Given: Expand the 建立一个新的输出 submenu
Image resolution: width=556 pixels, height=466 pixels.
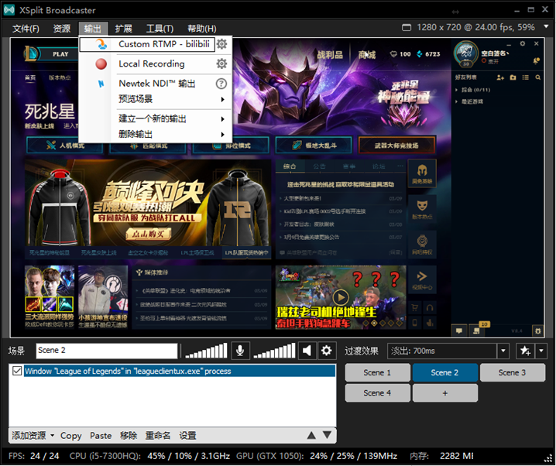Looking at the screenshot, I should coord(223,119).
